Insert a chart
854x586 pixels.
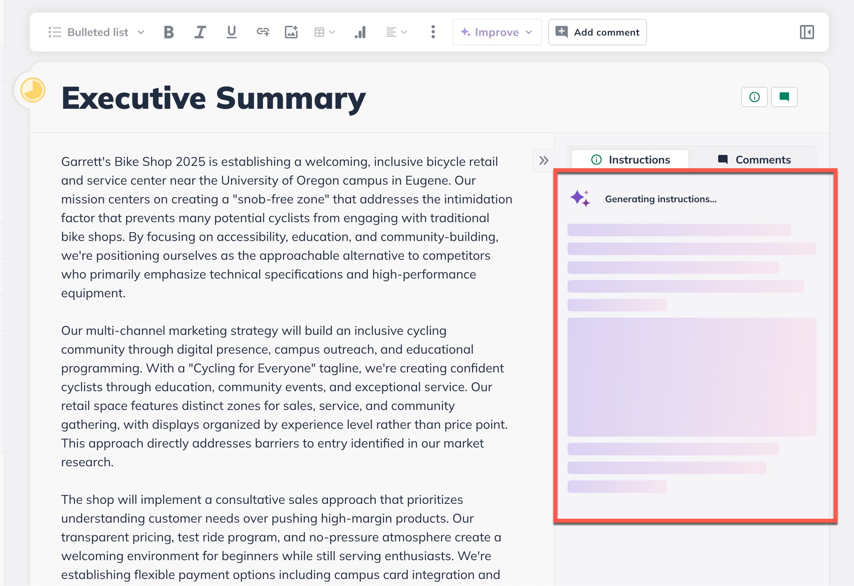360,32
